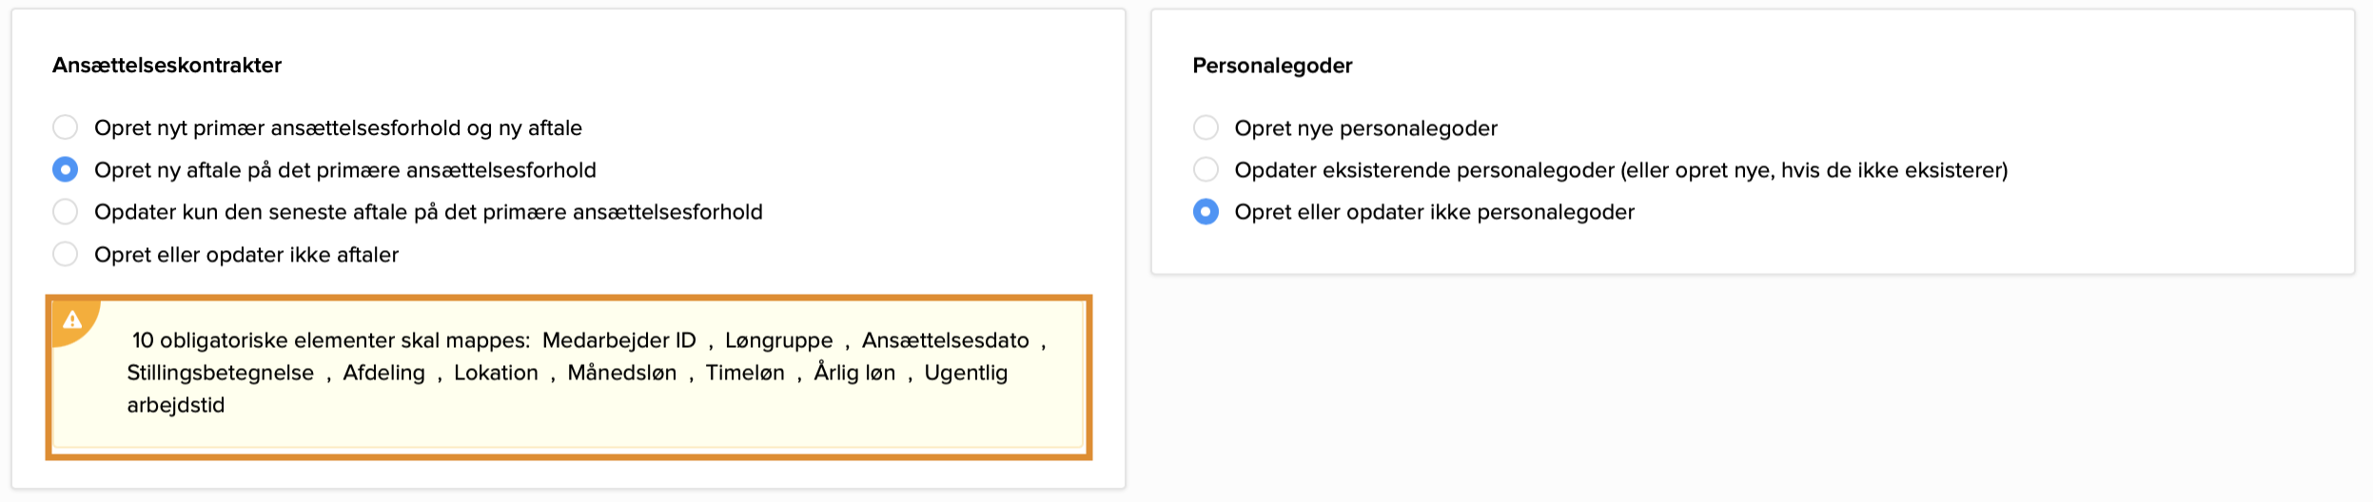Click 'Ansættelsesdato' in the warning box
Image resolution: width=2373 pixels, height=502 pixels.
(x=945, y=340)
